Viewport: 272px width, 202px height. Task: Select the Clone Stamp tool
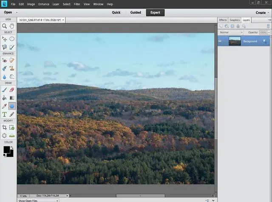click(12, 68)
